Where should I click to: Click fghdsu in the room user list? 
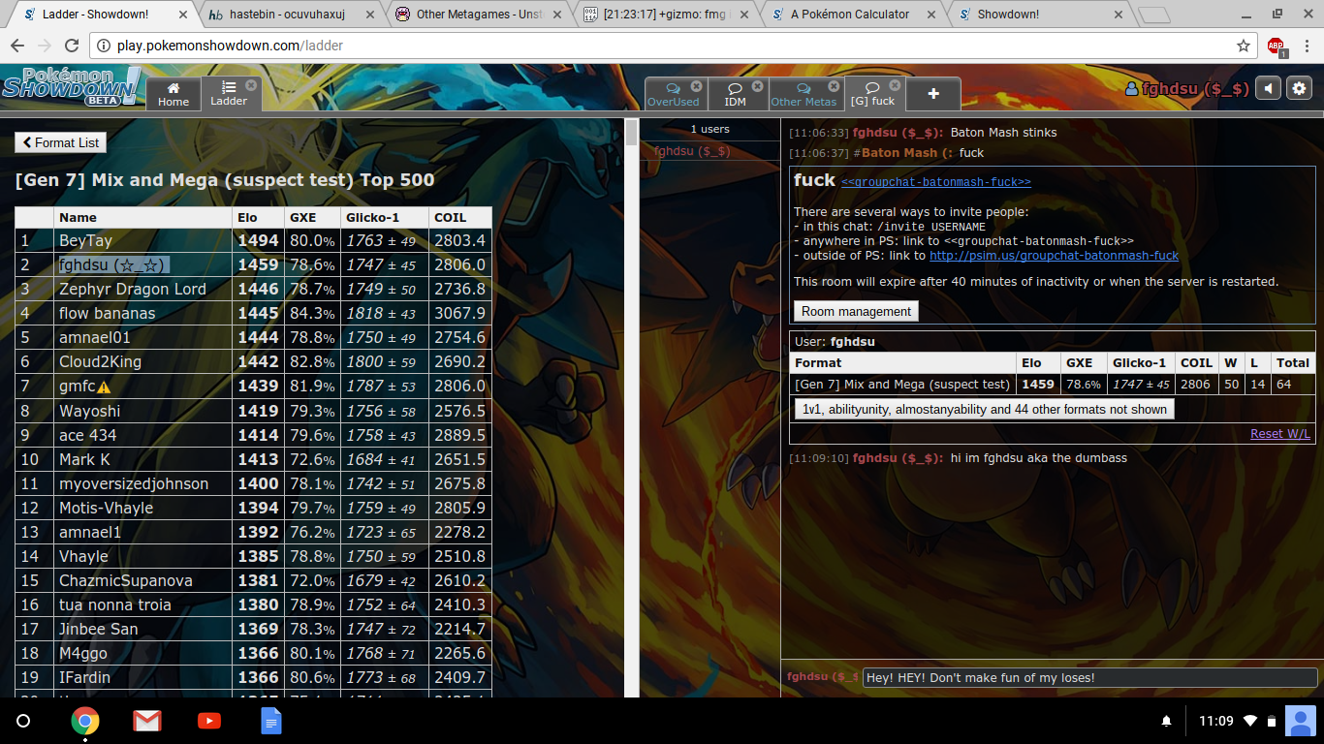[692, 151]
